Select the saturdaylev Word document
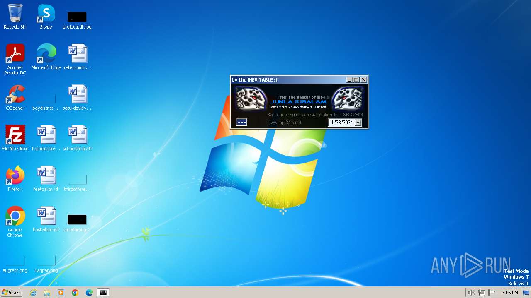 pyautogui.click(x=77, y=98)
